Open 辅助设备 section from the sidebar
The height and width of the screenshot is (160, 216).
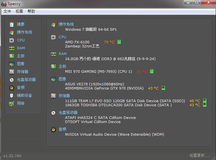click(24, 95)
